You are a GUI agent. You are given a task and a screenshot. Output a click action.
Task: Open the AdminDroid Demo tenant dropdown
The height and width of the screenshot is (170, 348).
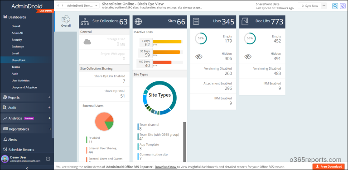[x=82, y=5]
